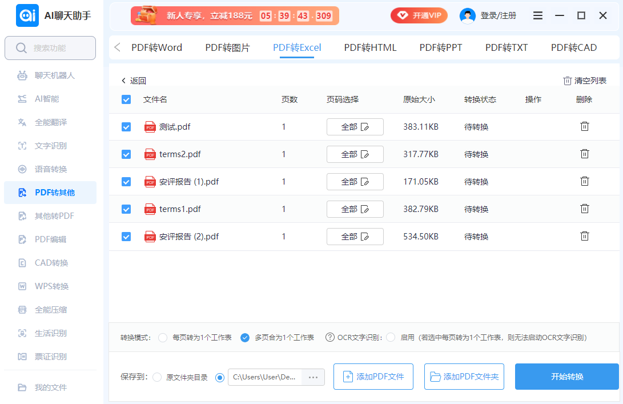The image size is (623, 404).
Task: Select 全能翻译 in the sidebar
Action: coord(50,122)
